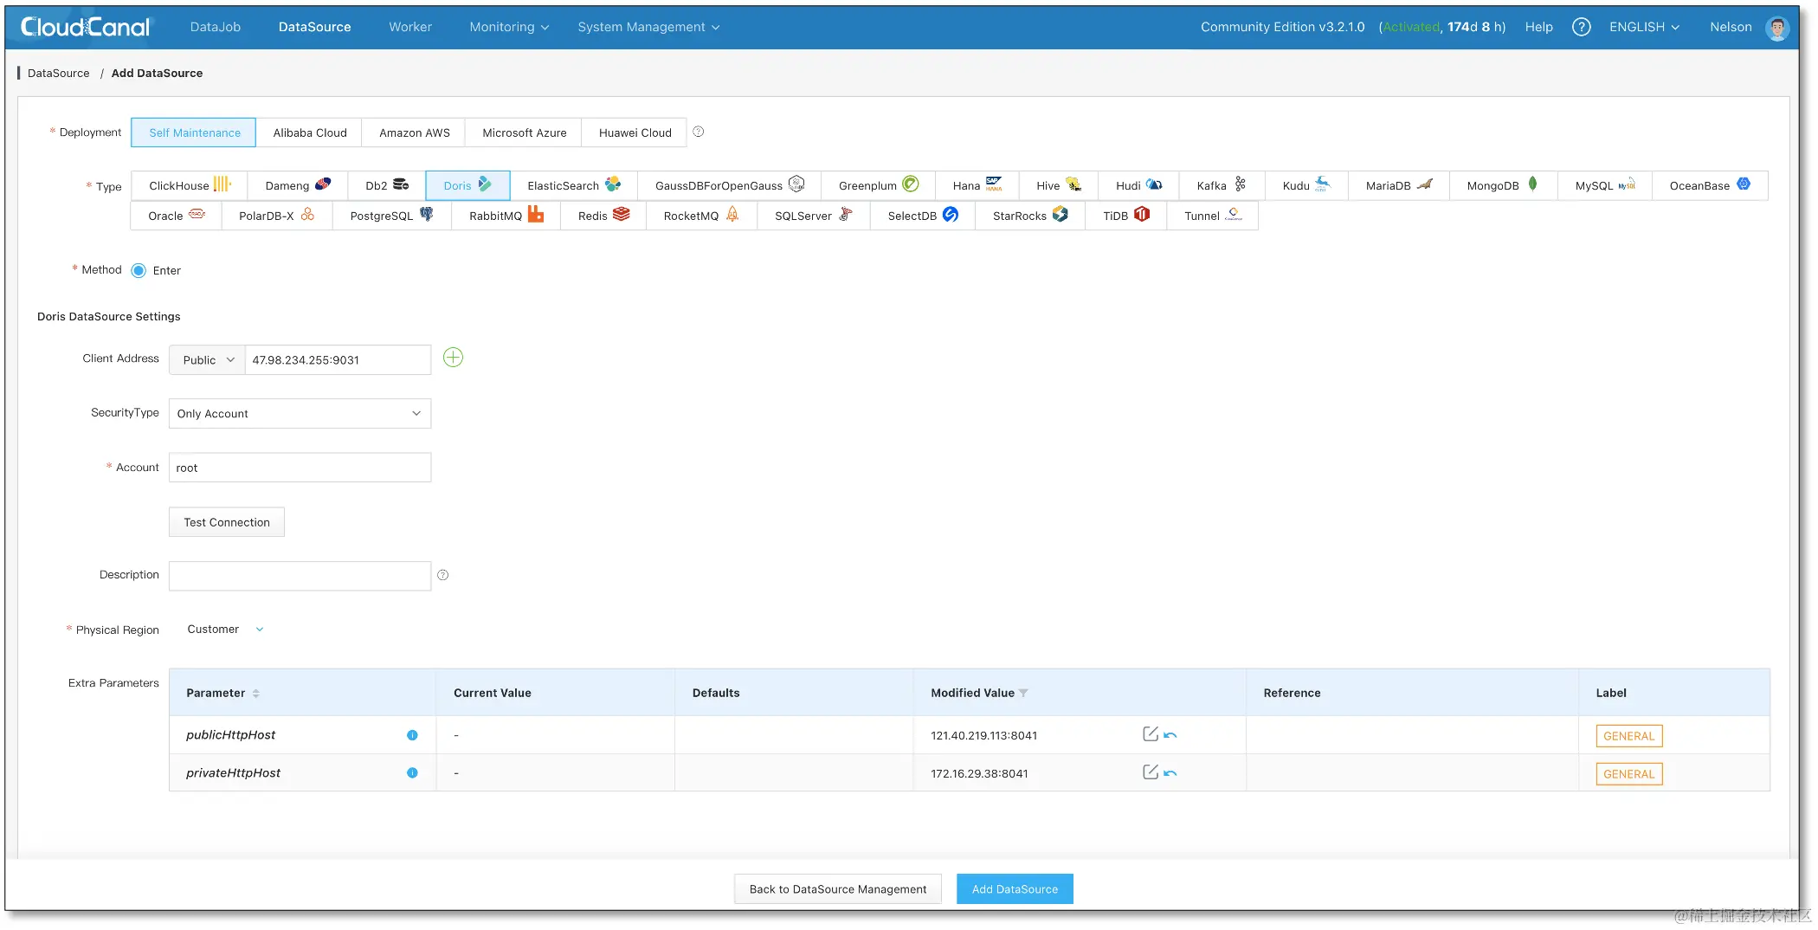Select the ClickHouse data source type
This screenshot has width=1818, height=930.
(190, 185)
